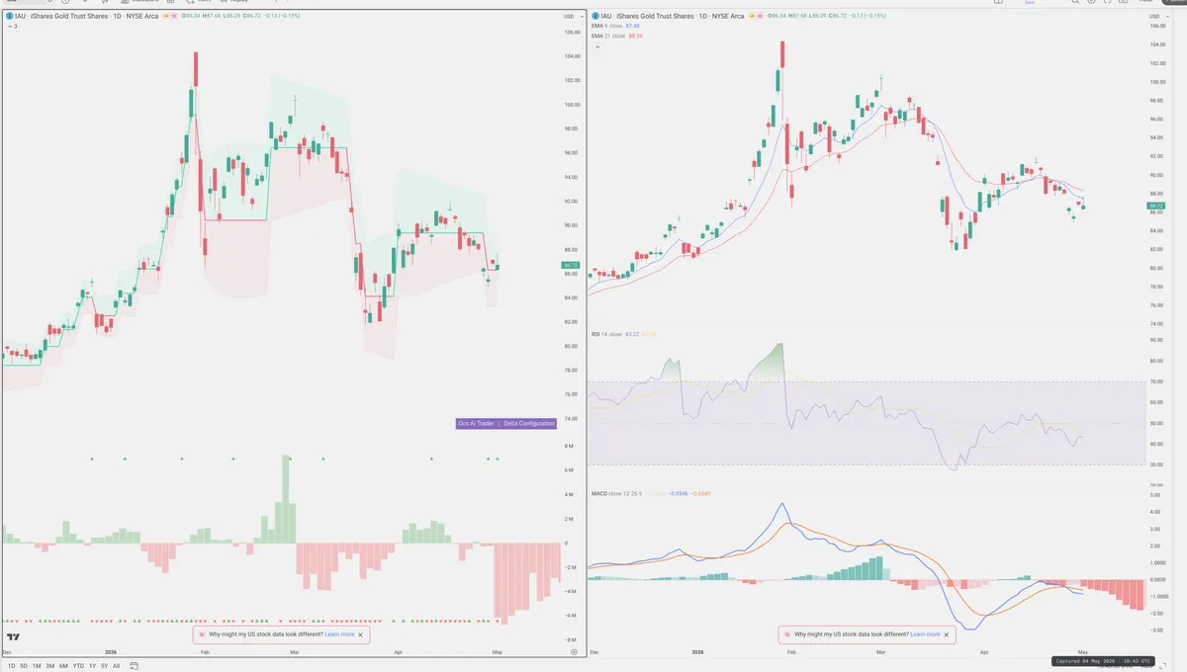This screenshot has width=1187, height=672.
Task: Open Learn more link in right chart notice
Action: click(x=925, y=633)
